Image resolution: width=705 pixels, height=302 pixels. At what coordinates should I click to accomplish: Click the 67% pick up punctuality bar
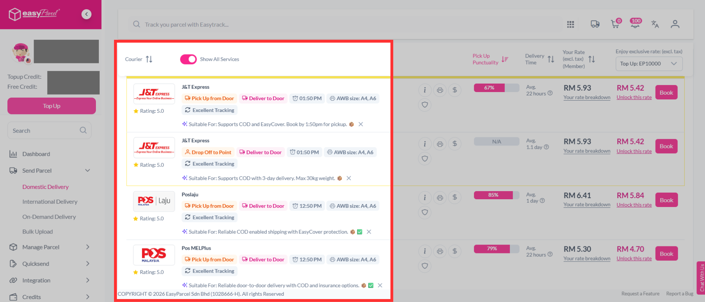497,88
